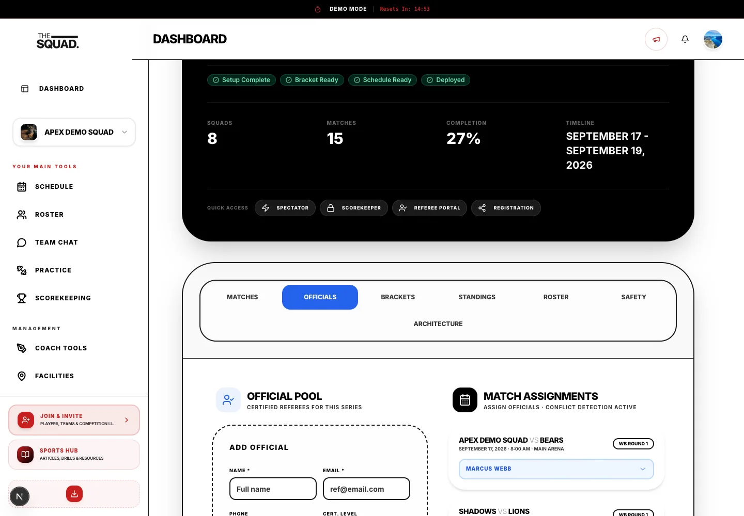The image size is (744, 516).
Task: Select the Safety tab
Action: coord(634,297)
